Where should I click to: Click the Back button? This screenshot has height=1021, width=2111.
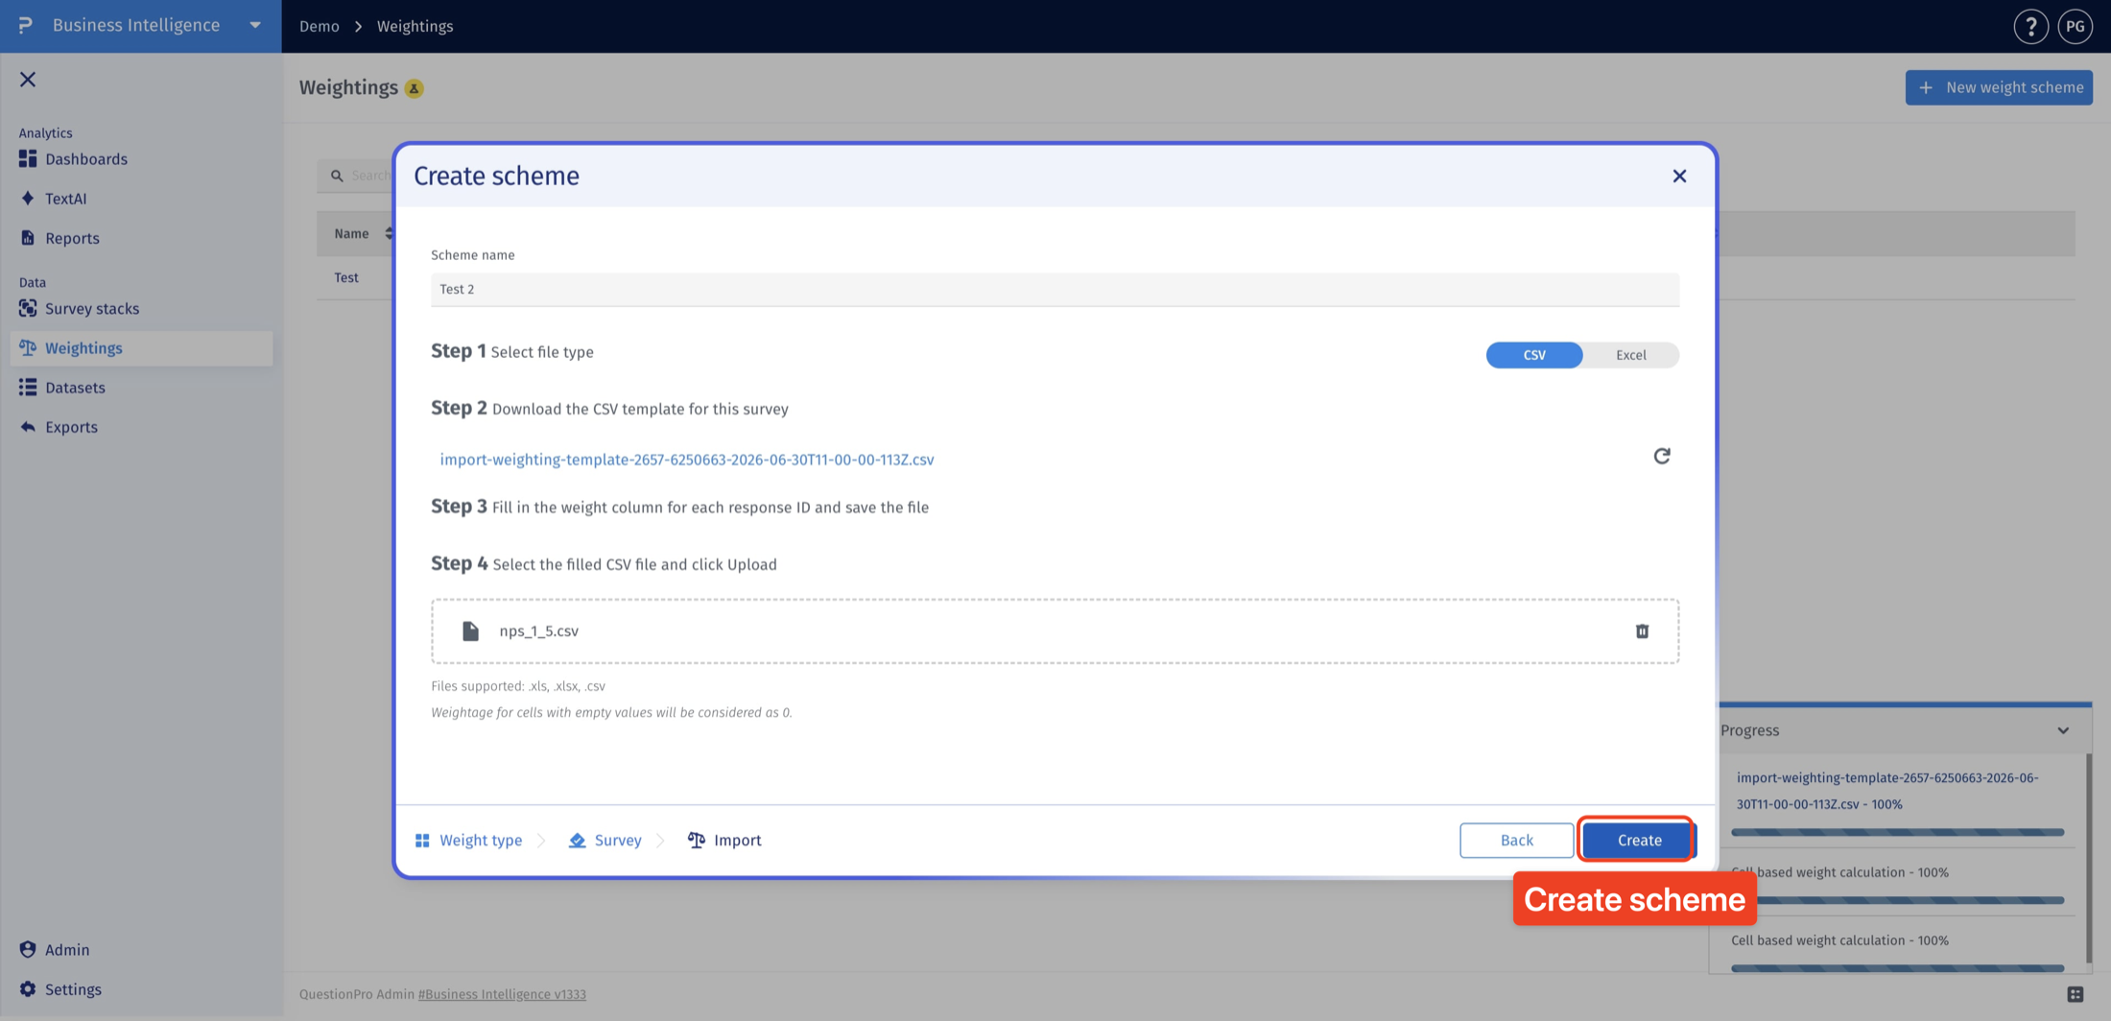[x=1516, y=840]
